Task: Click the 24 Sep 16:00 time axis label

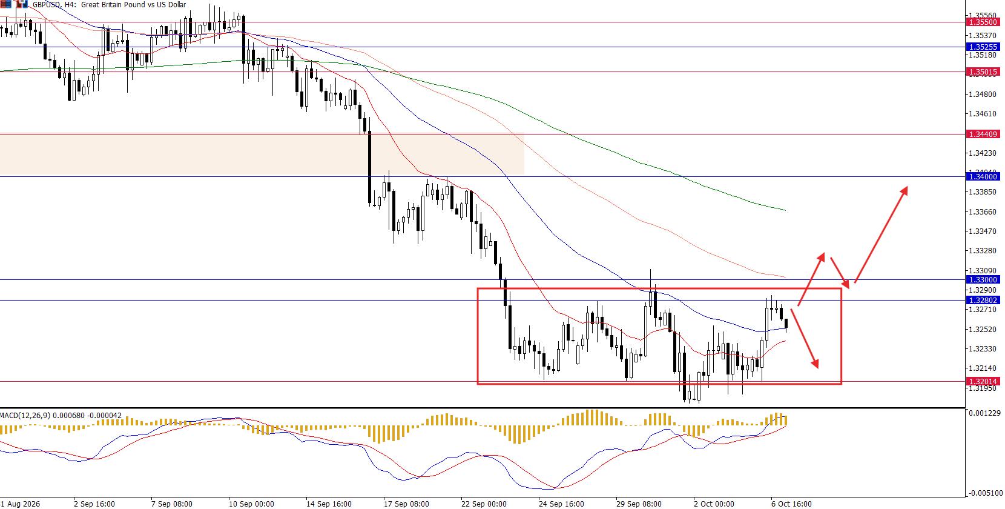Action: (561, 504)
